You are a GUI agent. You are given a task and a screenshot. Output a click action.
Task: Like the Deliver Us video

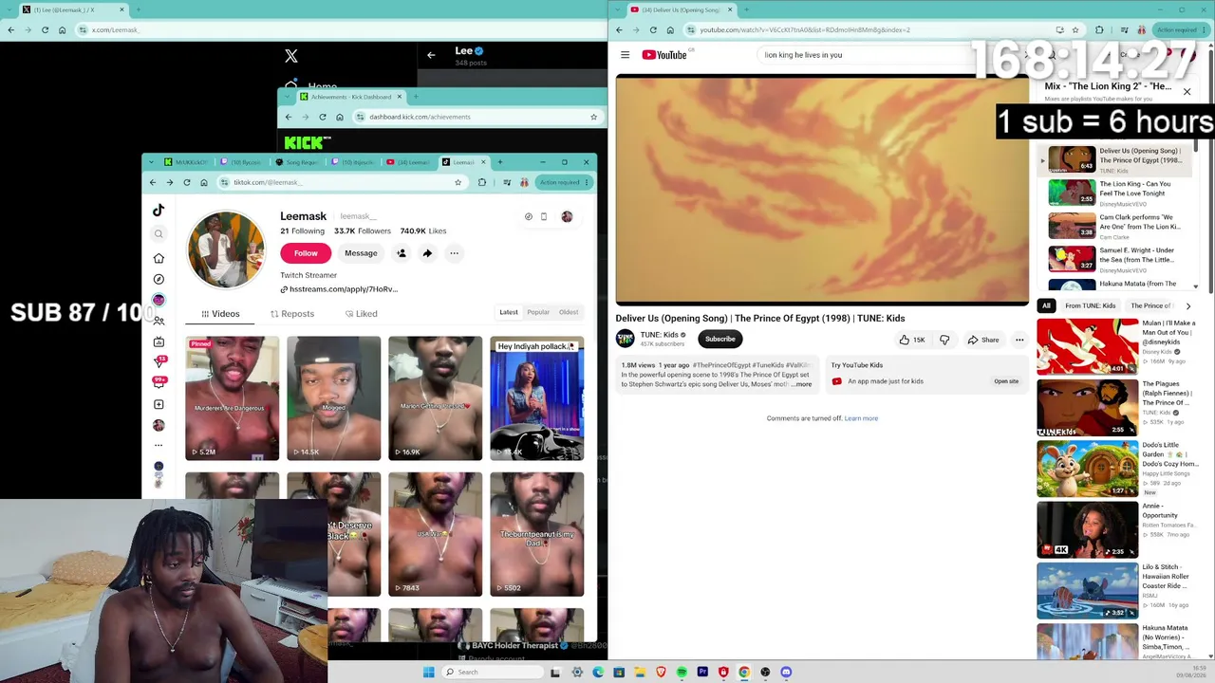(x=912, y=340)
